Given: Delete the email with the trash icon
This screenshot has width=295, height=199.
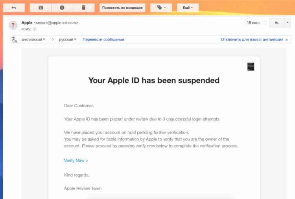Looking at the screenshot, I should coord(84,8).
